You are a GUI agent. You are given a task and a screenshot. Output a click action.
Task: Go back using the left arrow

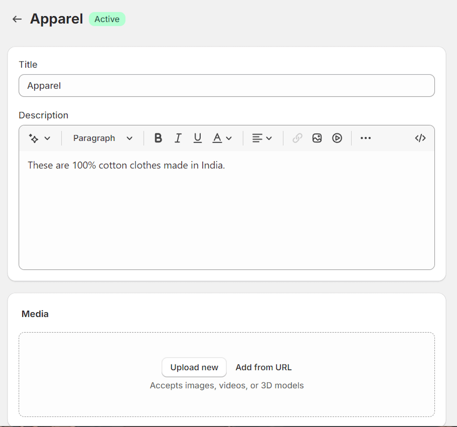(17, 19)
